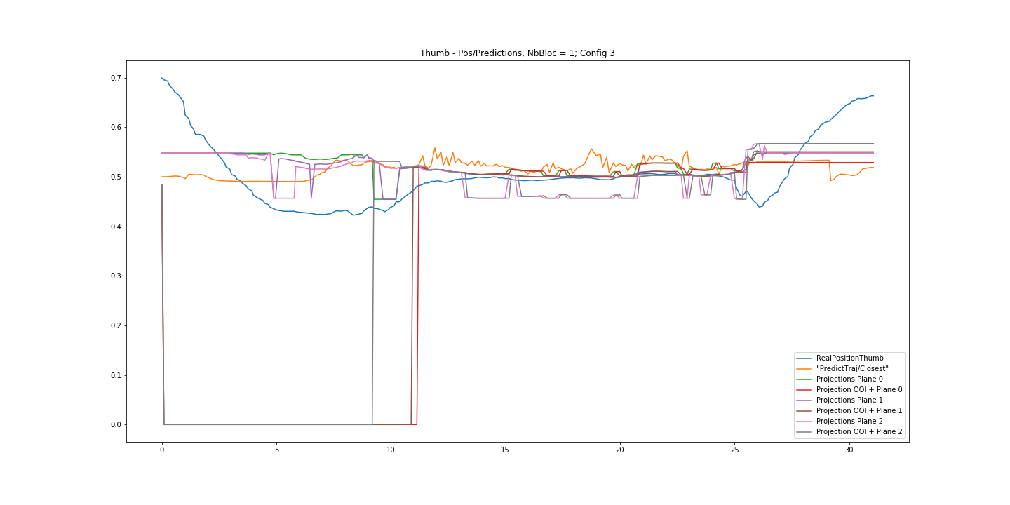The image size is (1010, 505).
Task: Select the 'RealPositionThumb' legend text label
Action: click(x=849, y=358)
